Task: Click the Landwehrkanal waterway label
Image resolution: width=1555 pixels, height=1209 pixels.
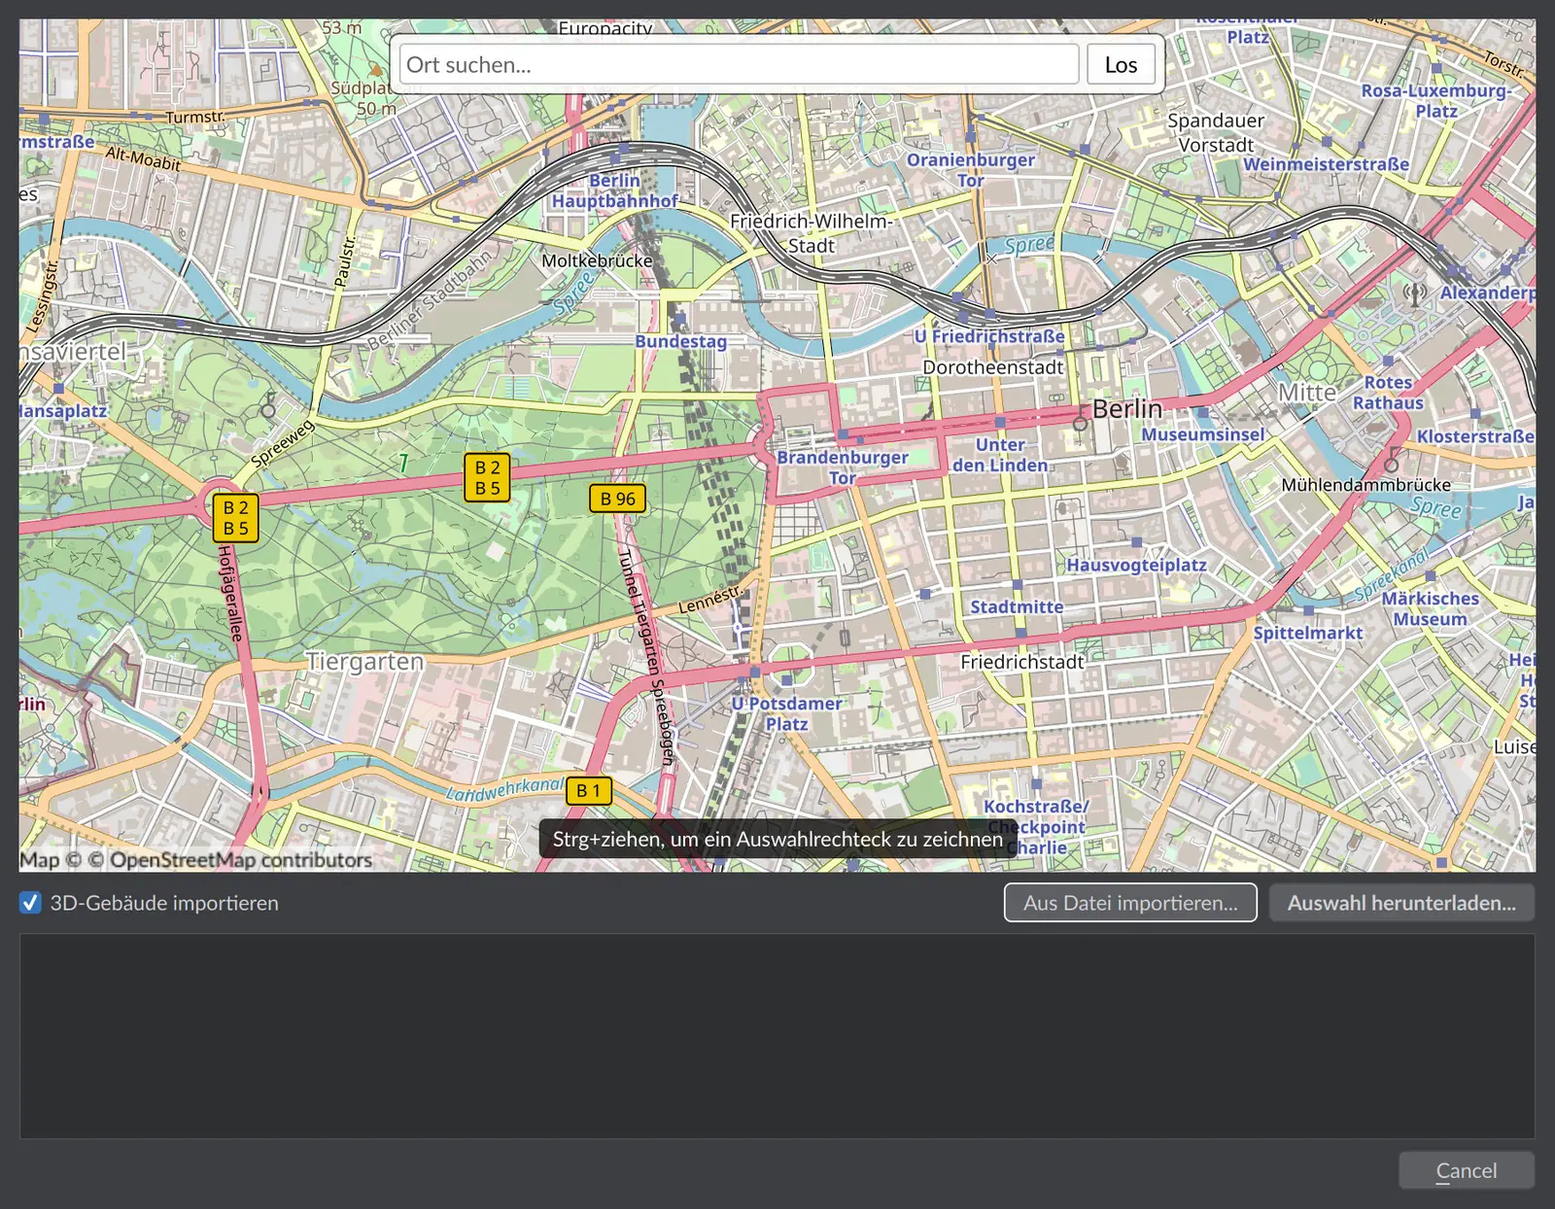Action: point(504,789)
